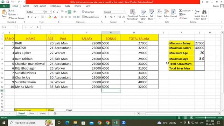Viewport: 224px width, 126px height.
Task: Select the Format Painter brush
Action: pyautogui.click(x=9, y=18)
